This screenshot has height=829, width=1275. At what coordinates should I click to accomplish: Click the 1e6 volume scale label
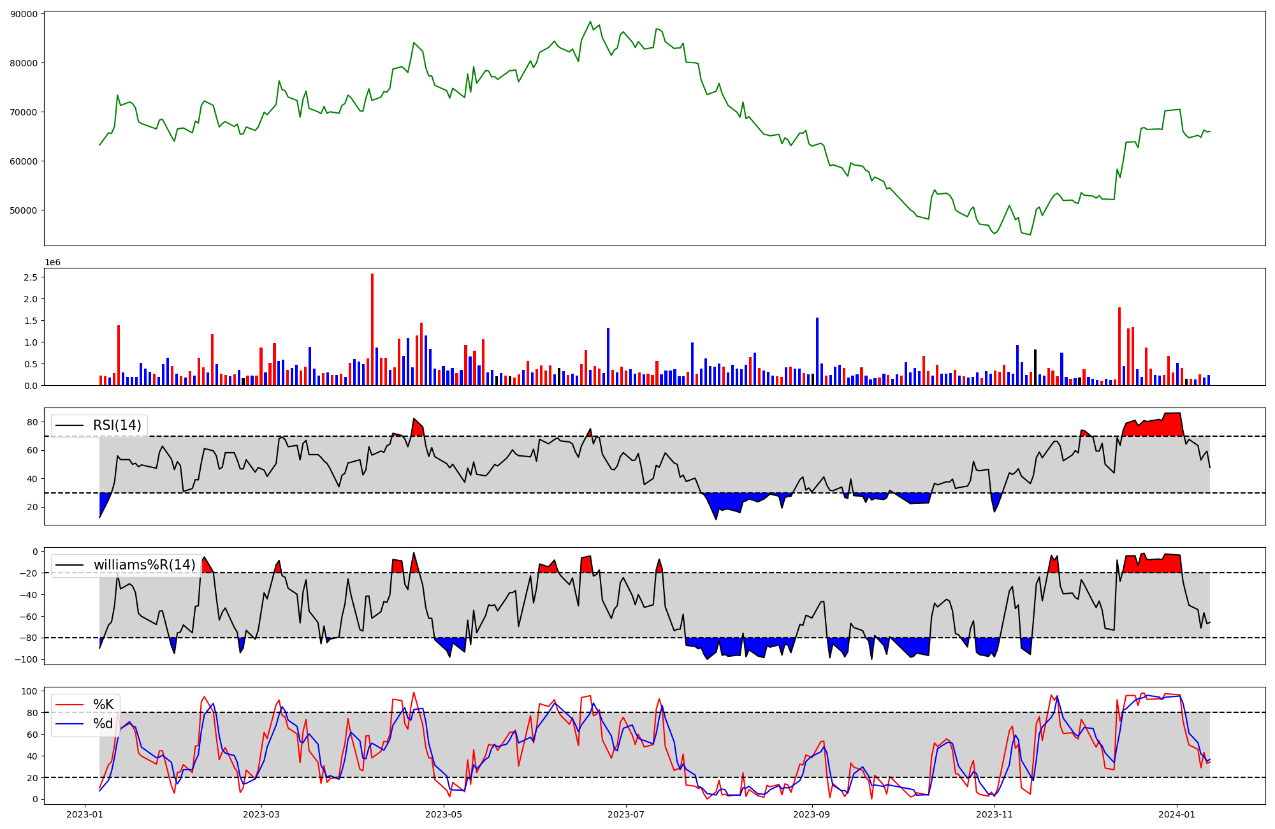pos(52,262)
